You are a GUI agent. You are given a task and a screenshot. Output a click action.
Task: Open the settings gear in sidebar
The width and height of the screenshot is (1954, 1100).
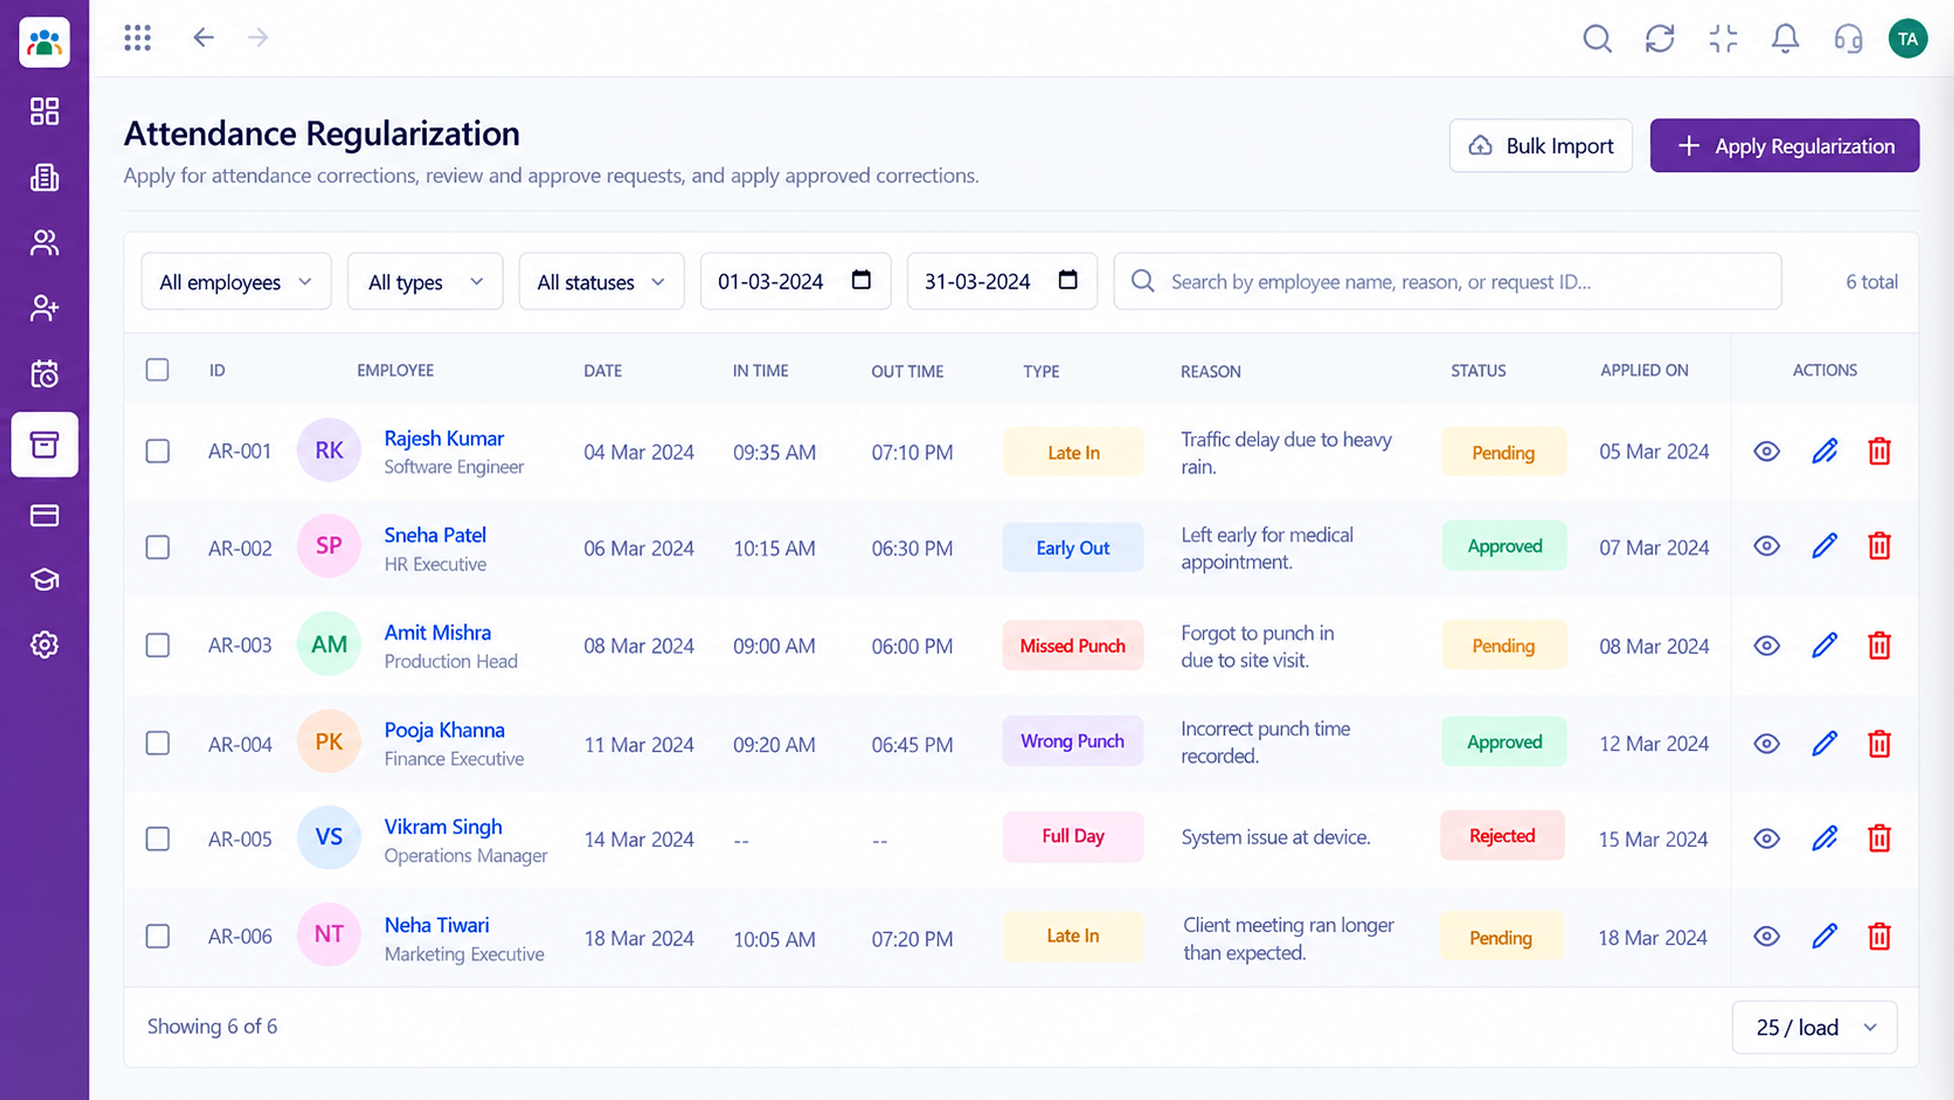tap(45, 645)
